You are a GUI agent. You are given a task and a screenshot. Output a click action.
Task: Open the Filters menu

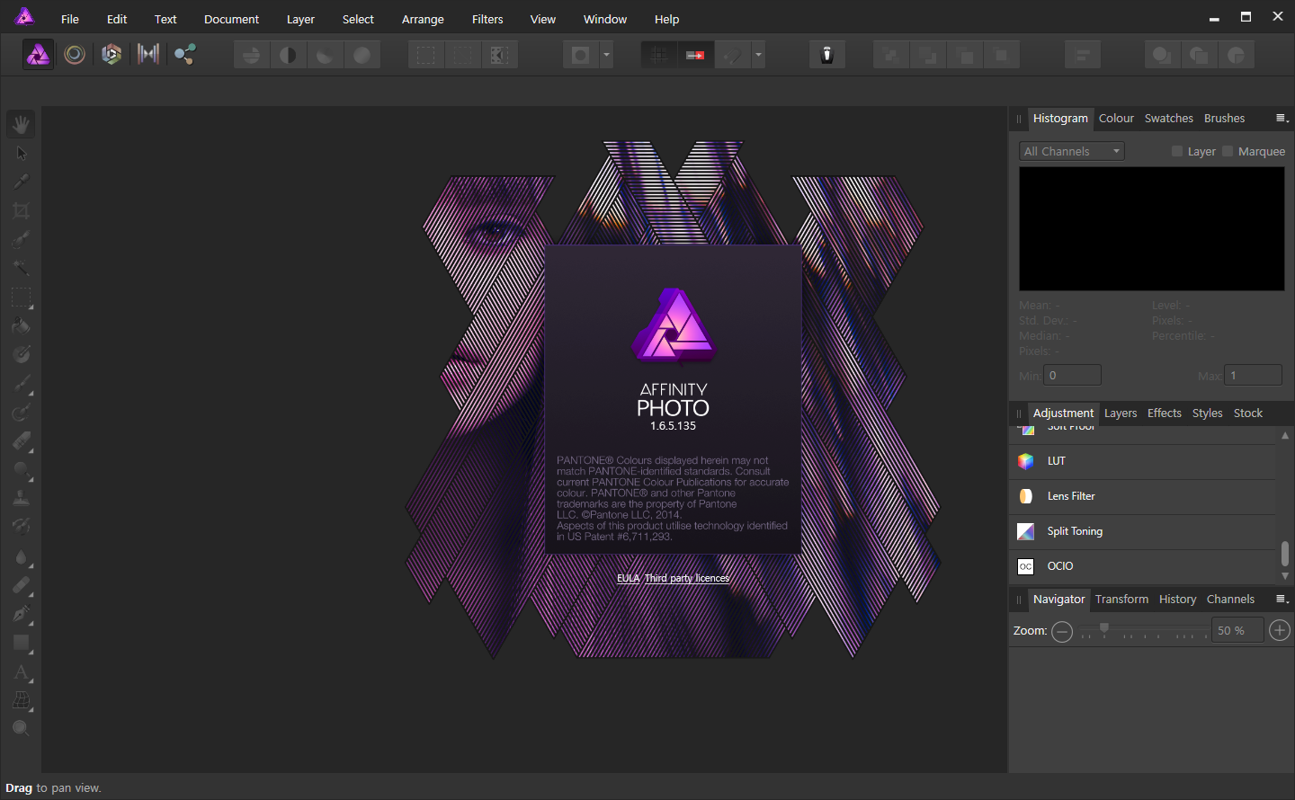click(487, 19)
